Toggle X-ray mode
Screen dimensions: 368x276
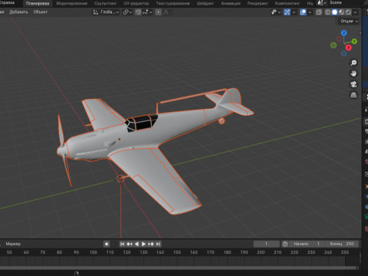coord(318,12)
